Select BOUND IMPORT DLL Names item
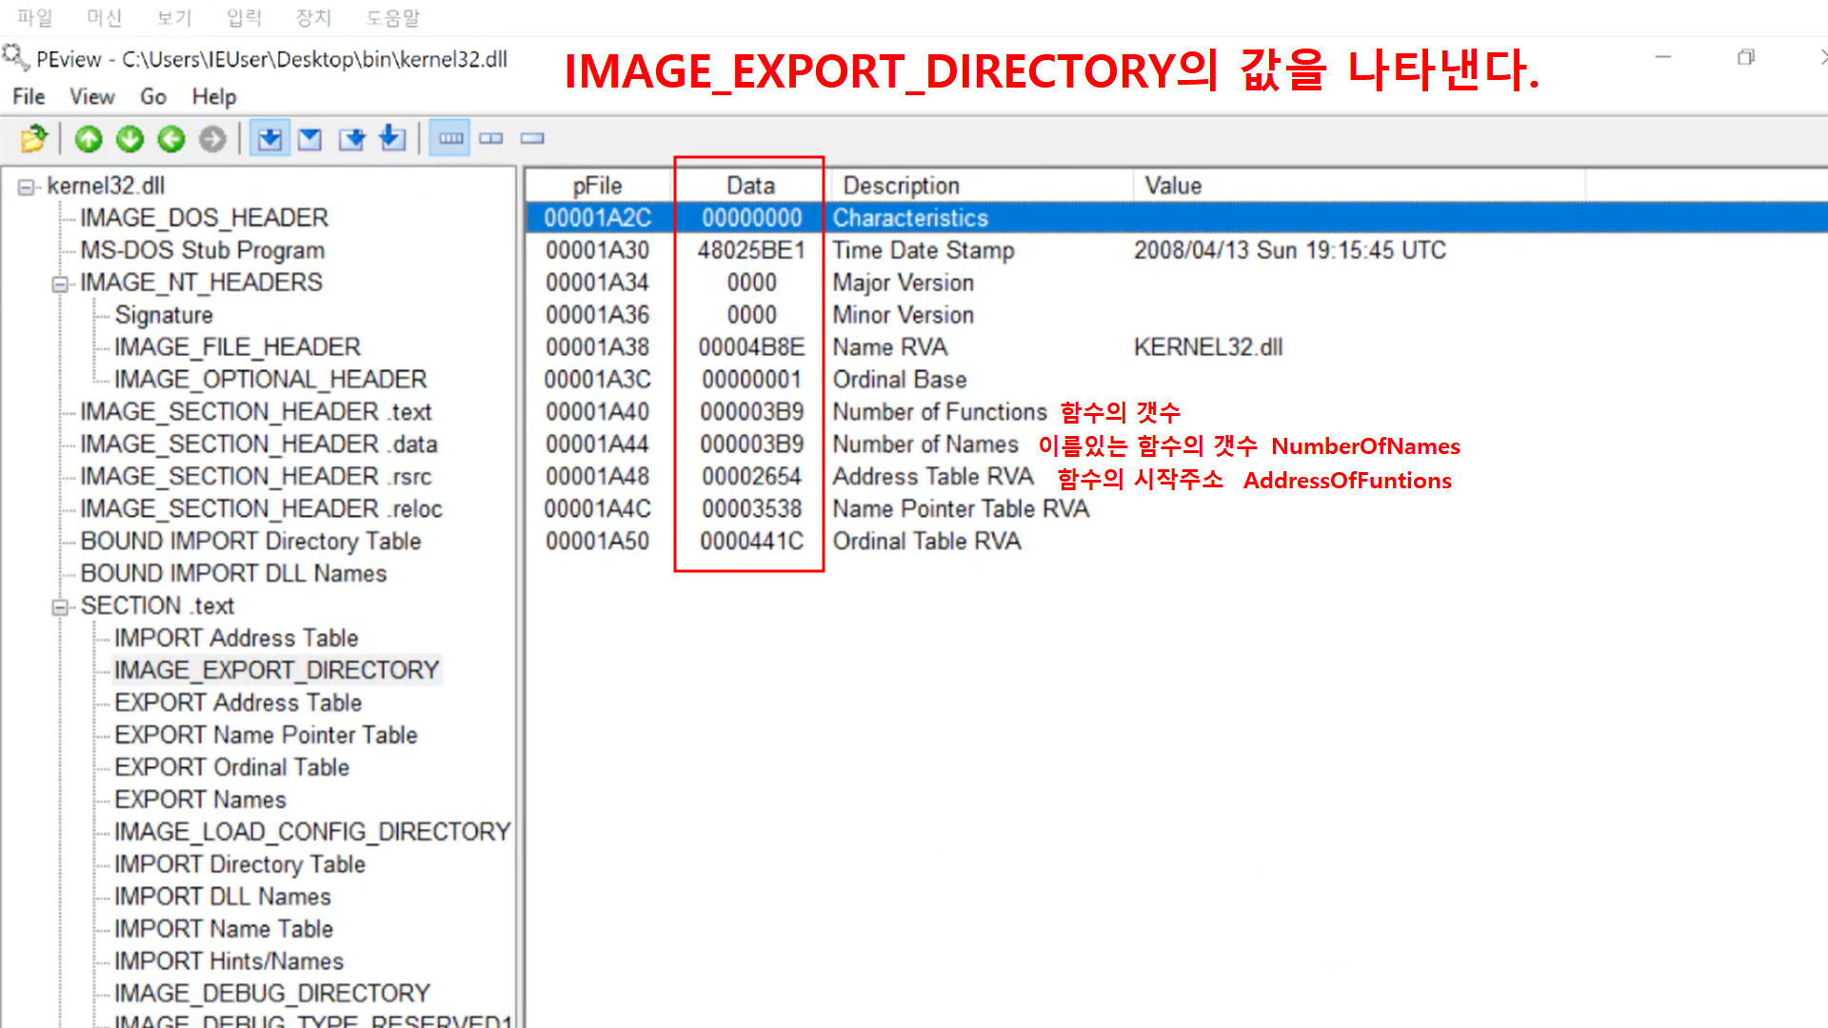Viewport: 1828px width, 1028px height. [x=234, y=574]
